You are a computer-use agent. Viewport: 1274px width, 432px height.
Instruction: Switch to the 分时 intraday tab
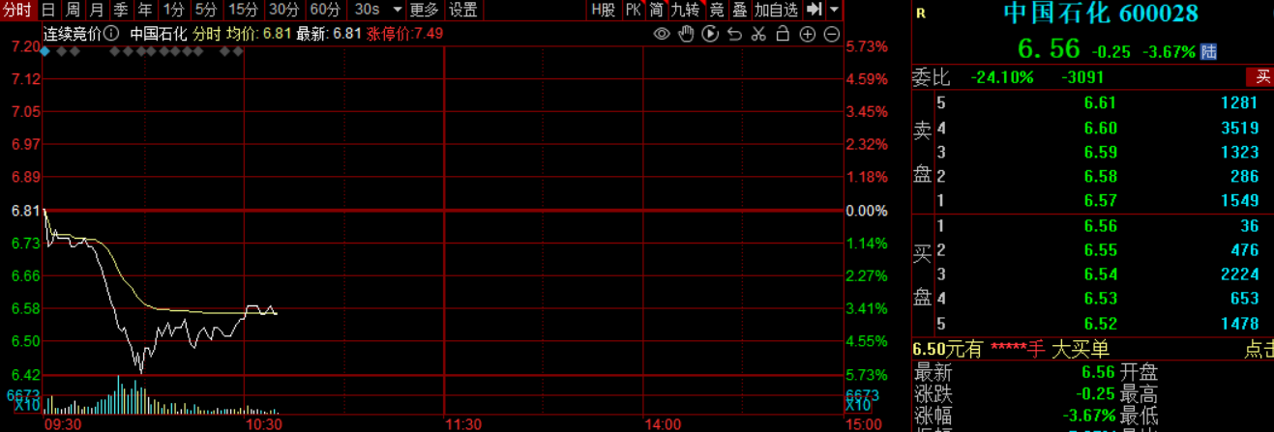(x=18, y=11)
